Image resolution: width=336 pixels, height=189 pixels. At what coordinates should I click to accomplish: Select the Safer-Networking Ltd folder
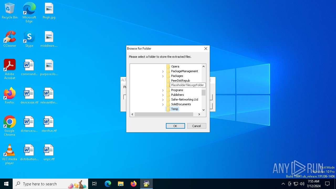pyautogui.click(x=185, y=99)
